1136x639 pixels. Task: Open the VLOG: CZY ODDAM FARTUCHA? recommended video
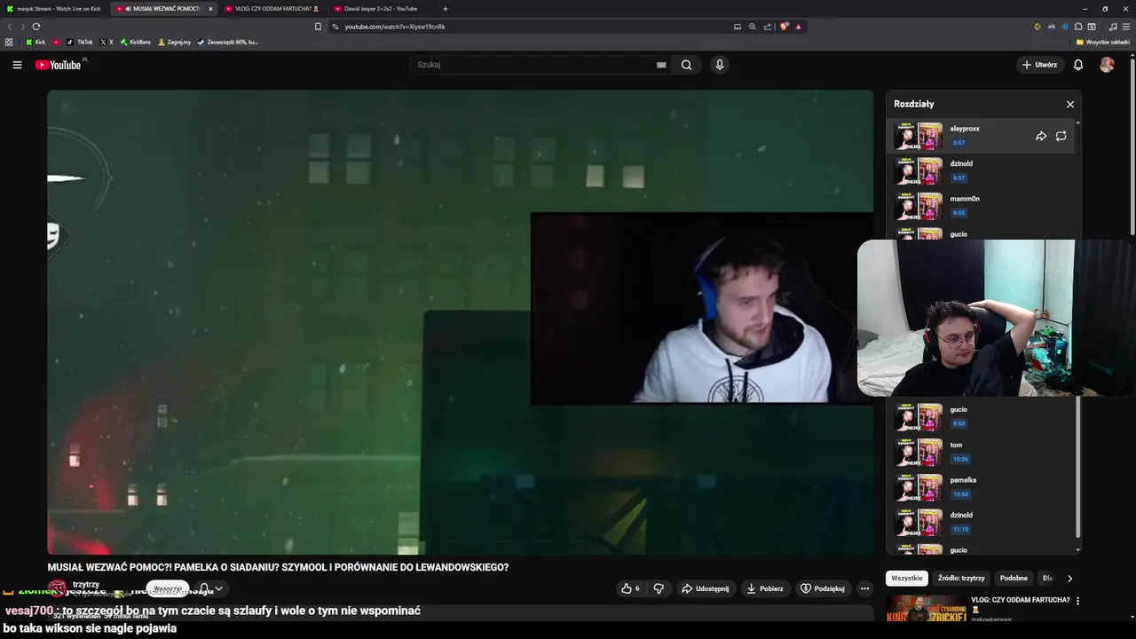pyautogui.click(x=1020, y=600)
